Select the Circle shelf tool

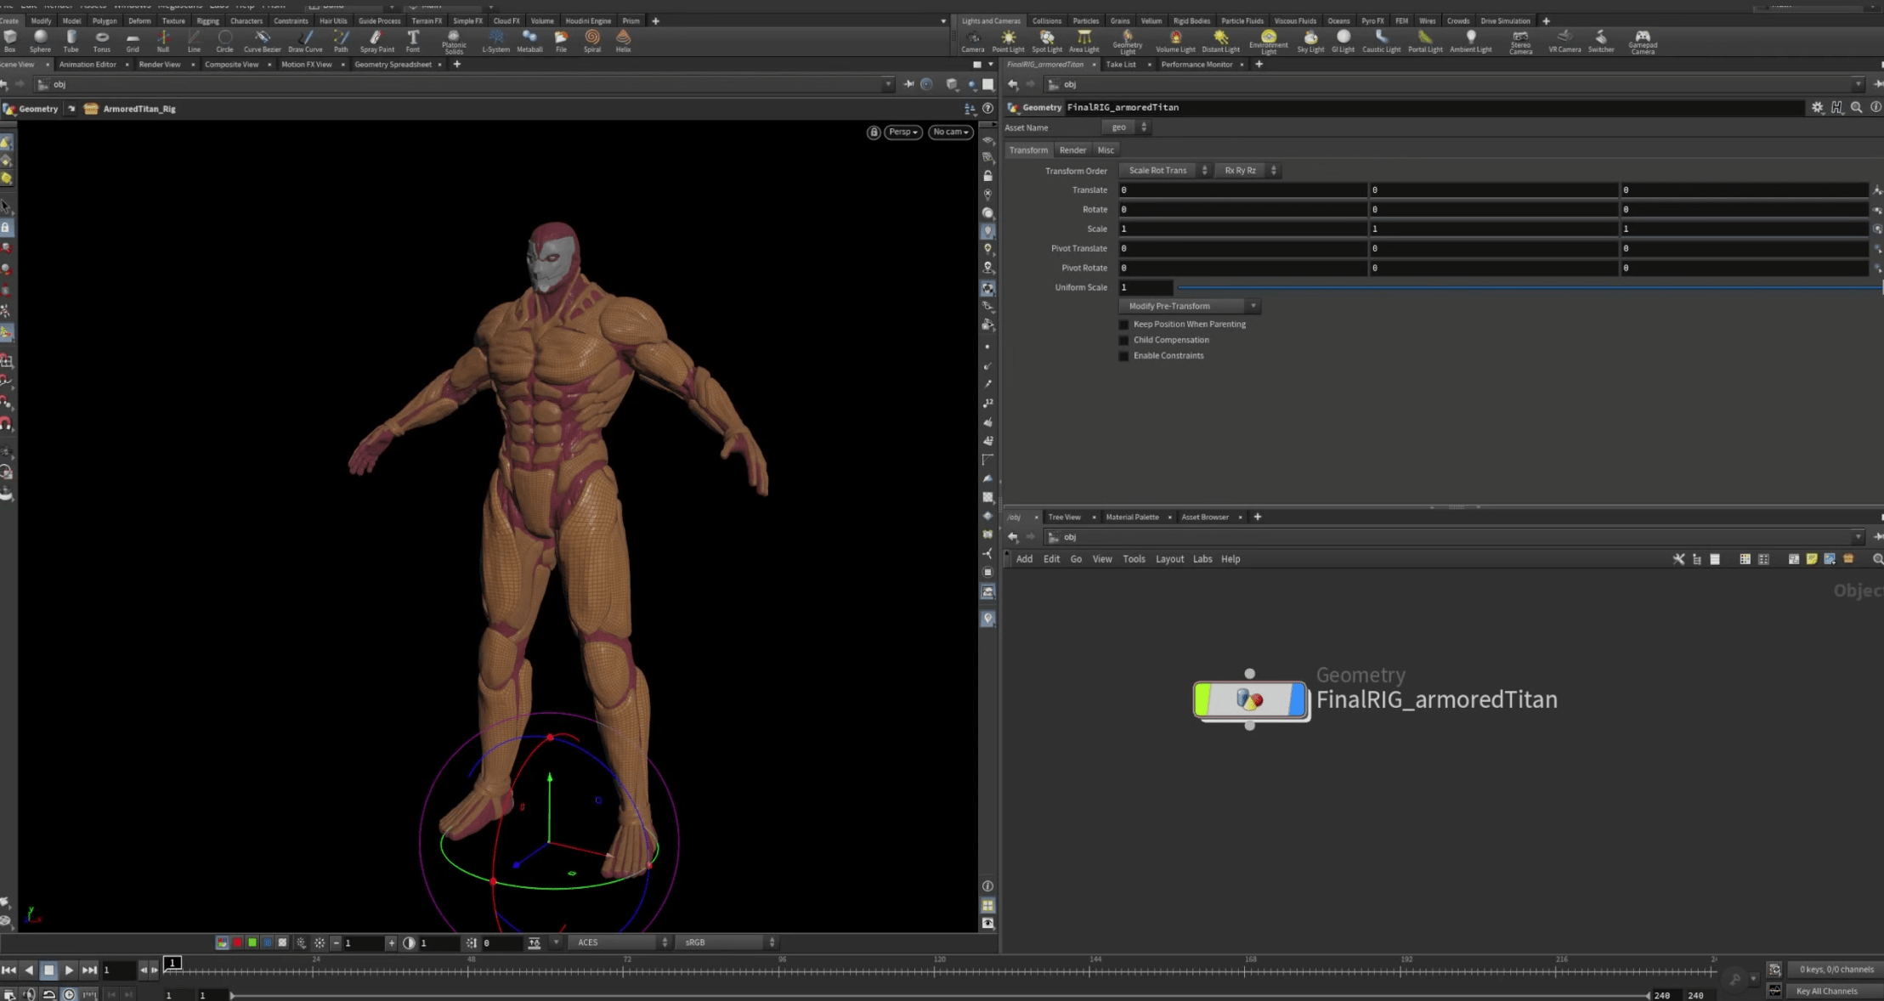[x=224, y=41]
